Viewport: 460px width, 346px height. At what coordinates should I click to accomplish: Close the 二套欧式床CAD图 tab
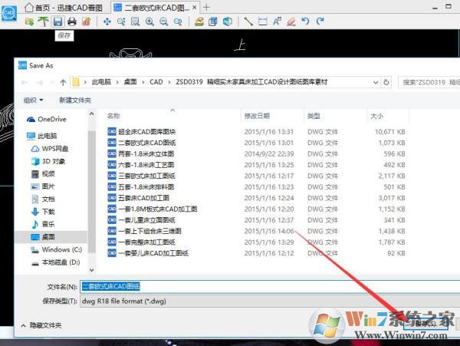click(194, 8)
